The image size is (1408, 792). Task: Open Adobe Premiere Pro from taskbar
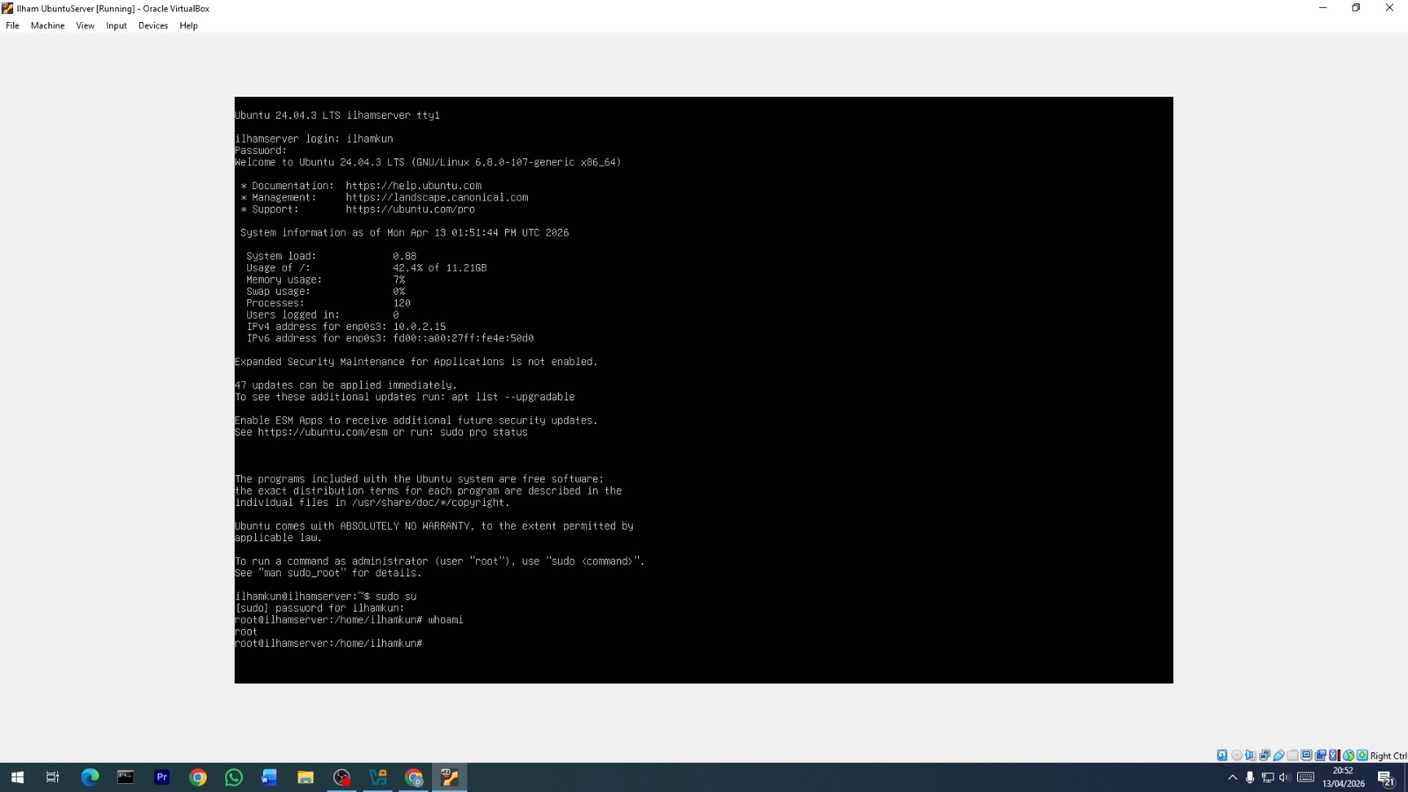pos(162,777)
